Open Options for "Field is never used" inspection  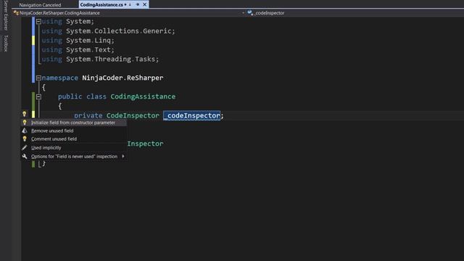coord(74,157)
